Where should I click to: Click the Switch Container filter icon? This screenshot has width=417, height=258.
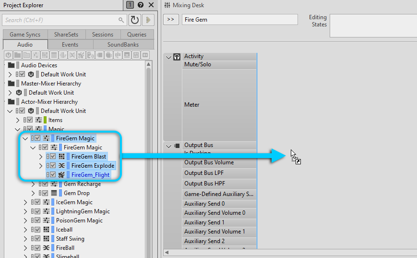tap(63, 55)
